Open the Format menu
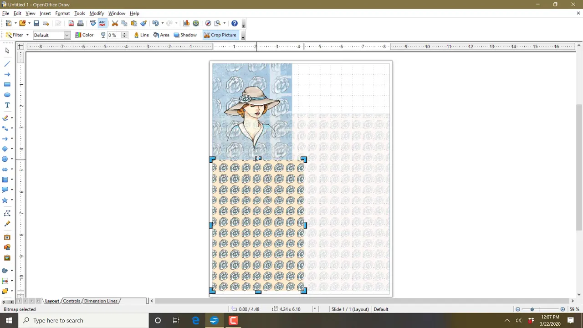 [62, 13]
